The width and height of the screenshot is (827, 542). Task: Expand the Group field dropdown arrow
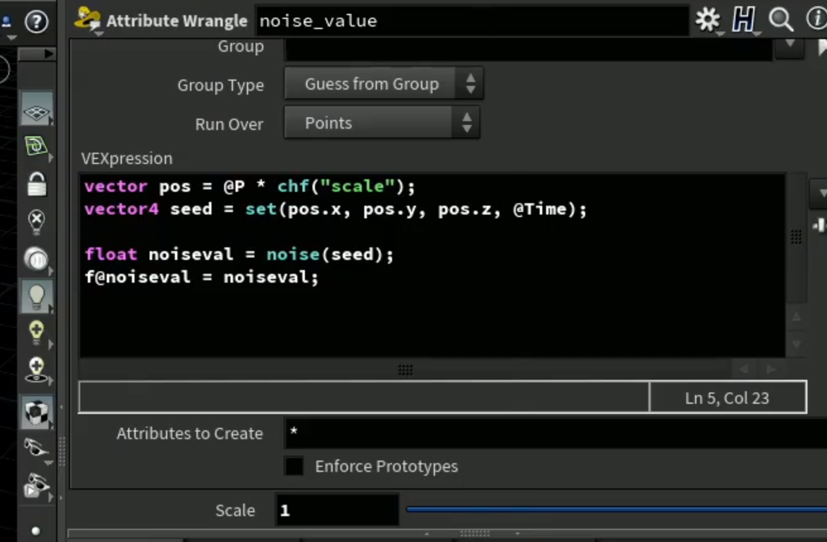[x=789, y=45]
